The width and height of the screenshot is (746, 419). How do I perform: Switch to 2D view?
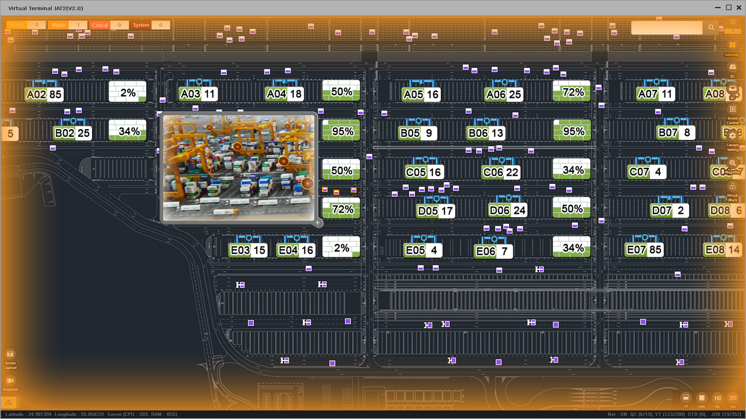pyautogui.click(x=732, y=67)
